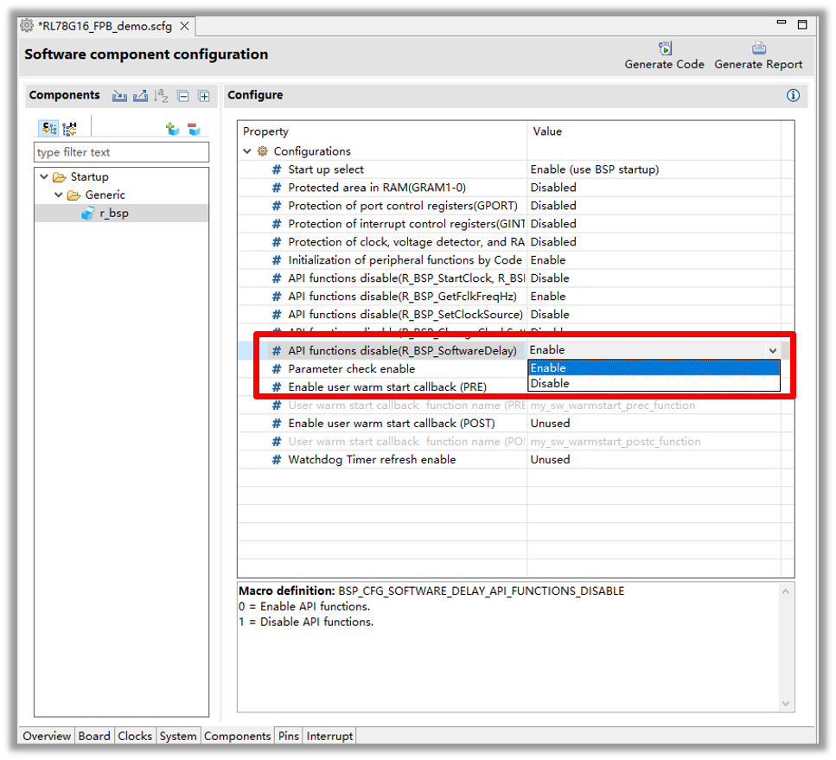Switch to the Clocks tab

(135, 736)
